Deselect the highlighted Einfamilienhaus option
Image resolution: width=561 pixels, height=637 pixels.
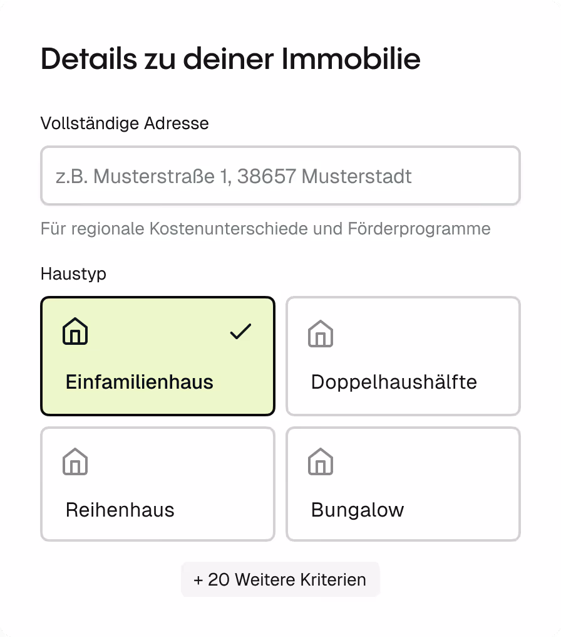(x=157, y=355)
